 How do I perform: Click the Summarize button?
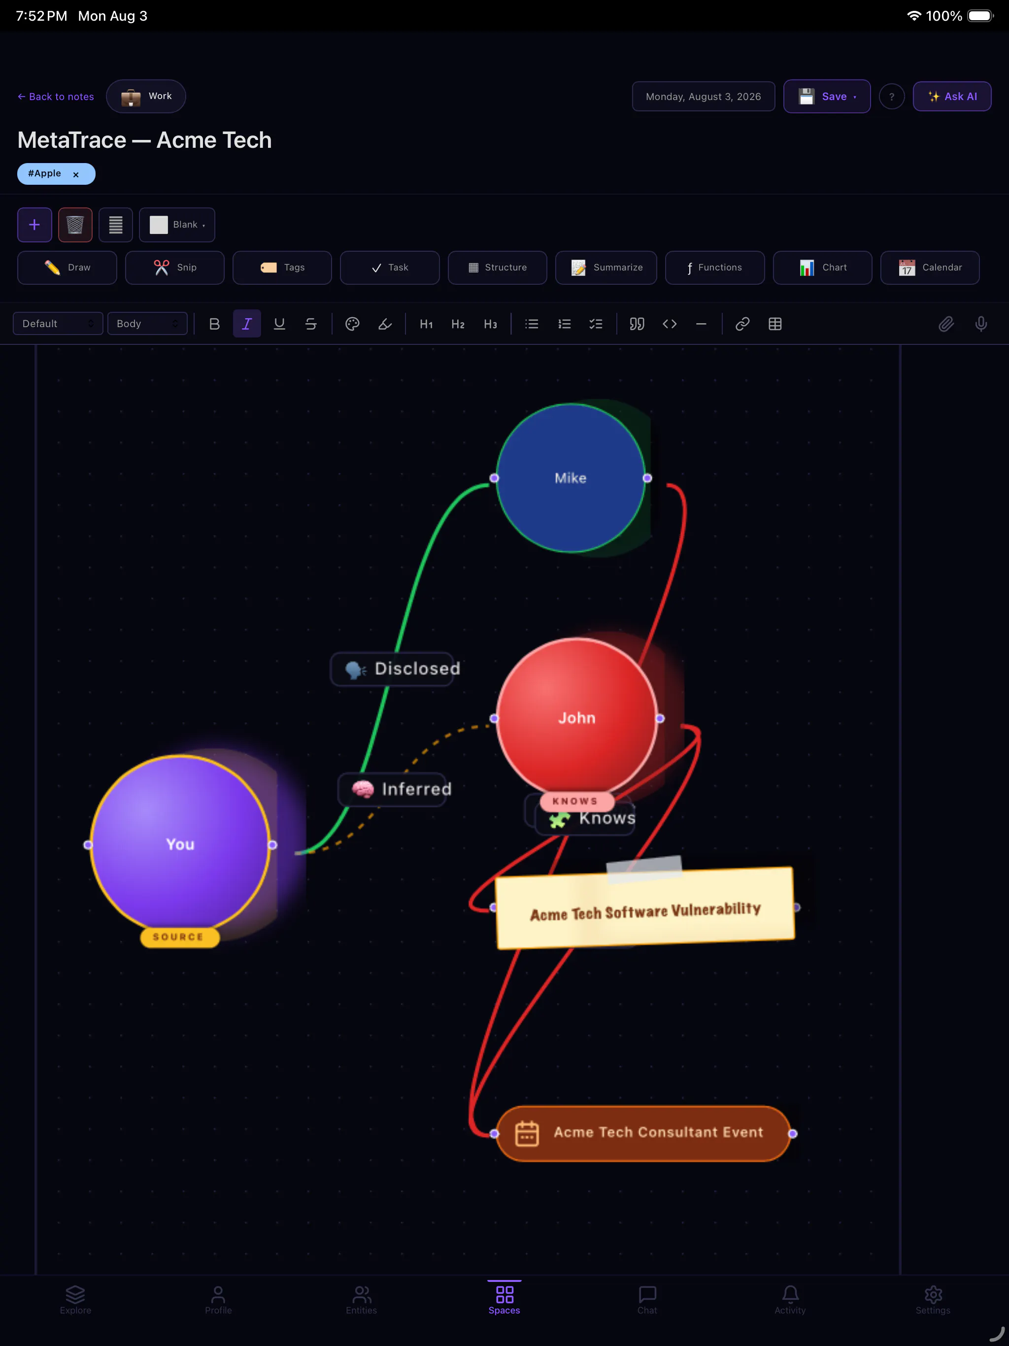(x=606, y=268)
